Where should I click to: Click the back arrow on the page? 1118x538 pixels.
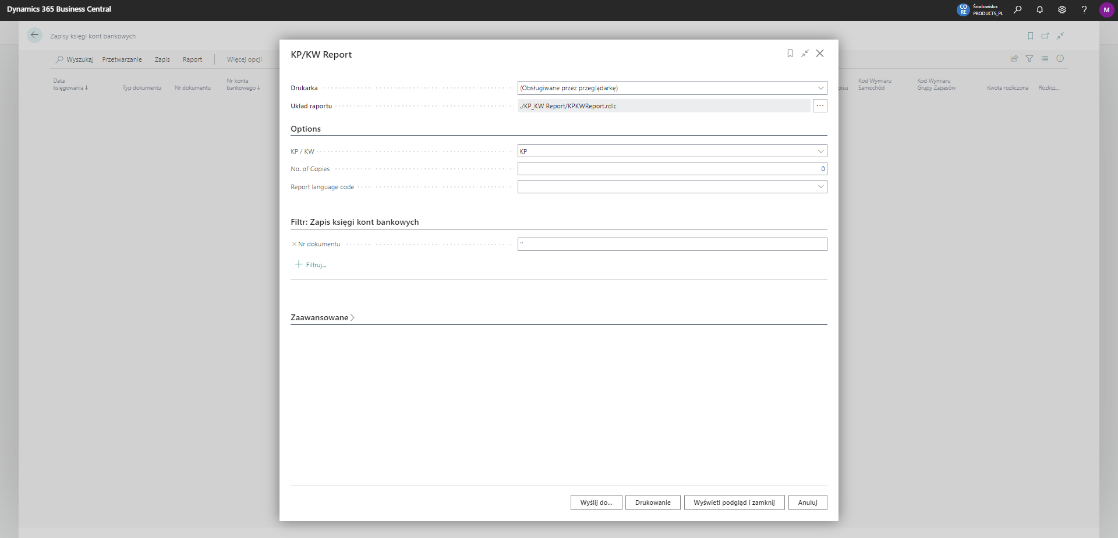click(34, 36)
